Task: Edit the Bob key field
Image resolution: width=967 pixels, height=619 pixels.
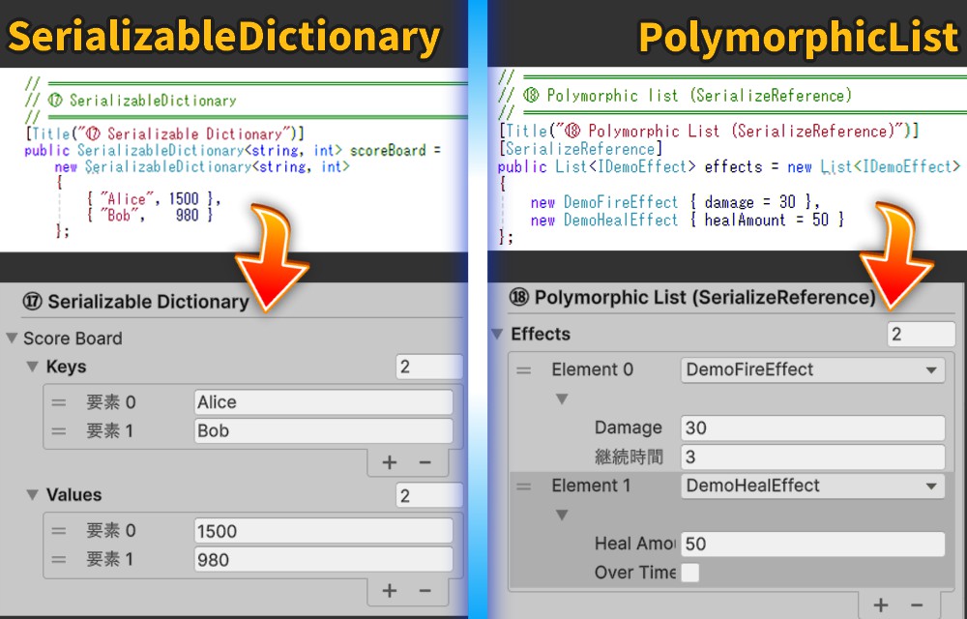Action: 323,430
